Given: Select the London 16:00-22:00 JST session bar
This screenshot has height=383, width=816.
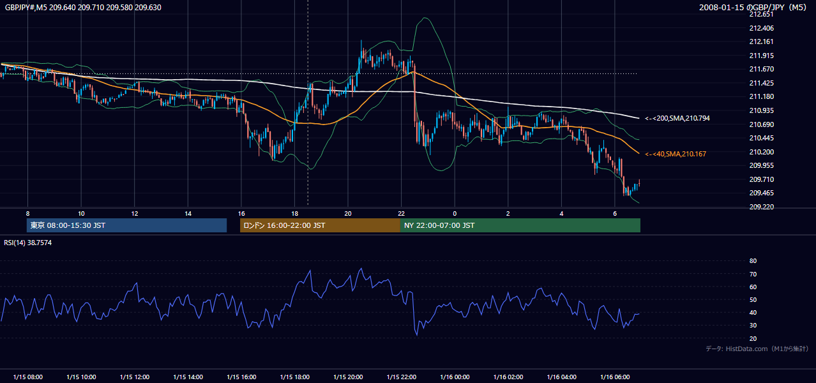Looking at the screenshot, I should (x=320, y=225).
